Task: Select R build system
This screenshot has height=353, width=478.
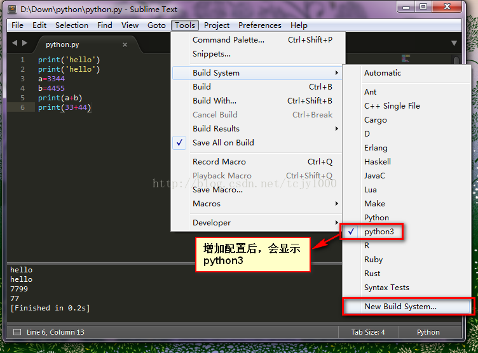Action: (x=407, y=246)
